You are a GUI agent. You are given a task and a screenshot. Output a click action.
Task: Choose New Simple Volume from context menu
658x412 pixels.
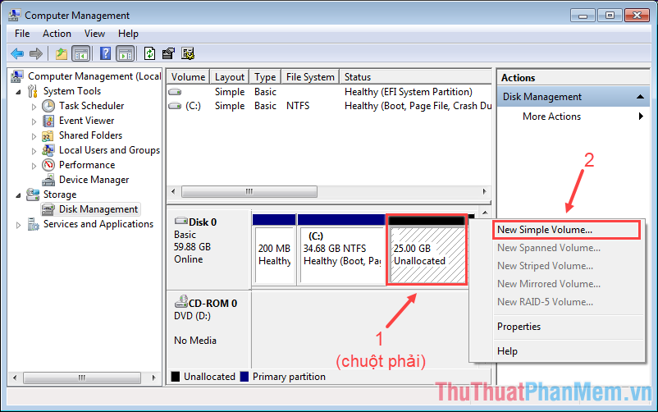coord(566,230)
